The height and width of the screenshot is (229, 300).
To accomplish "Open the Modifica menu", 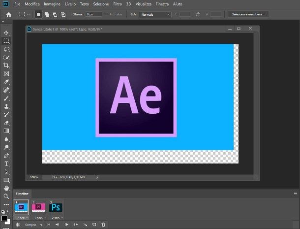I will click(x=32, y=4).
